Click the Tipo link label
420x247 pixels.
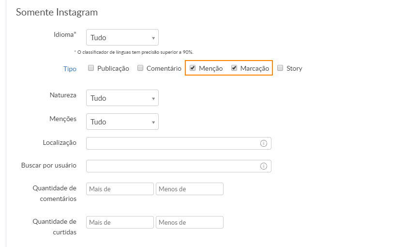pyautogui.click(x=70, y=69)
